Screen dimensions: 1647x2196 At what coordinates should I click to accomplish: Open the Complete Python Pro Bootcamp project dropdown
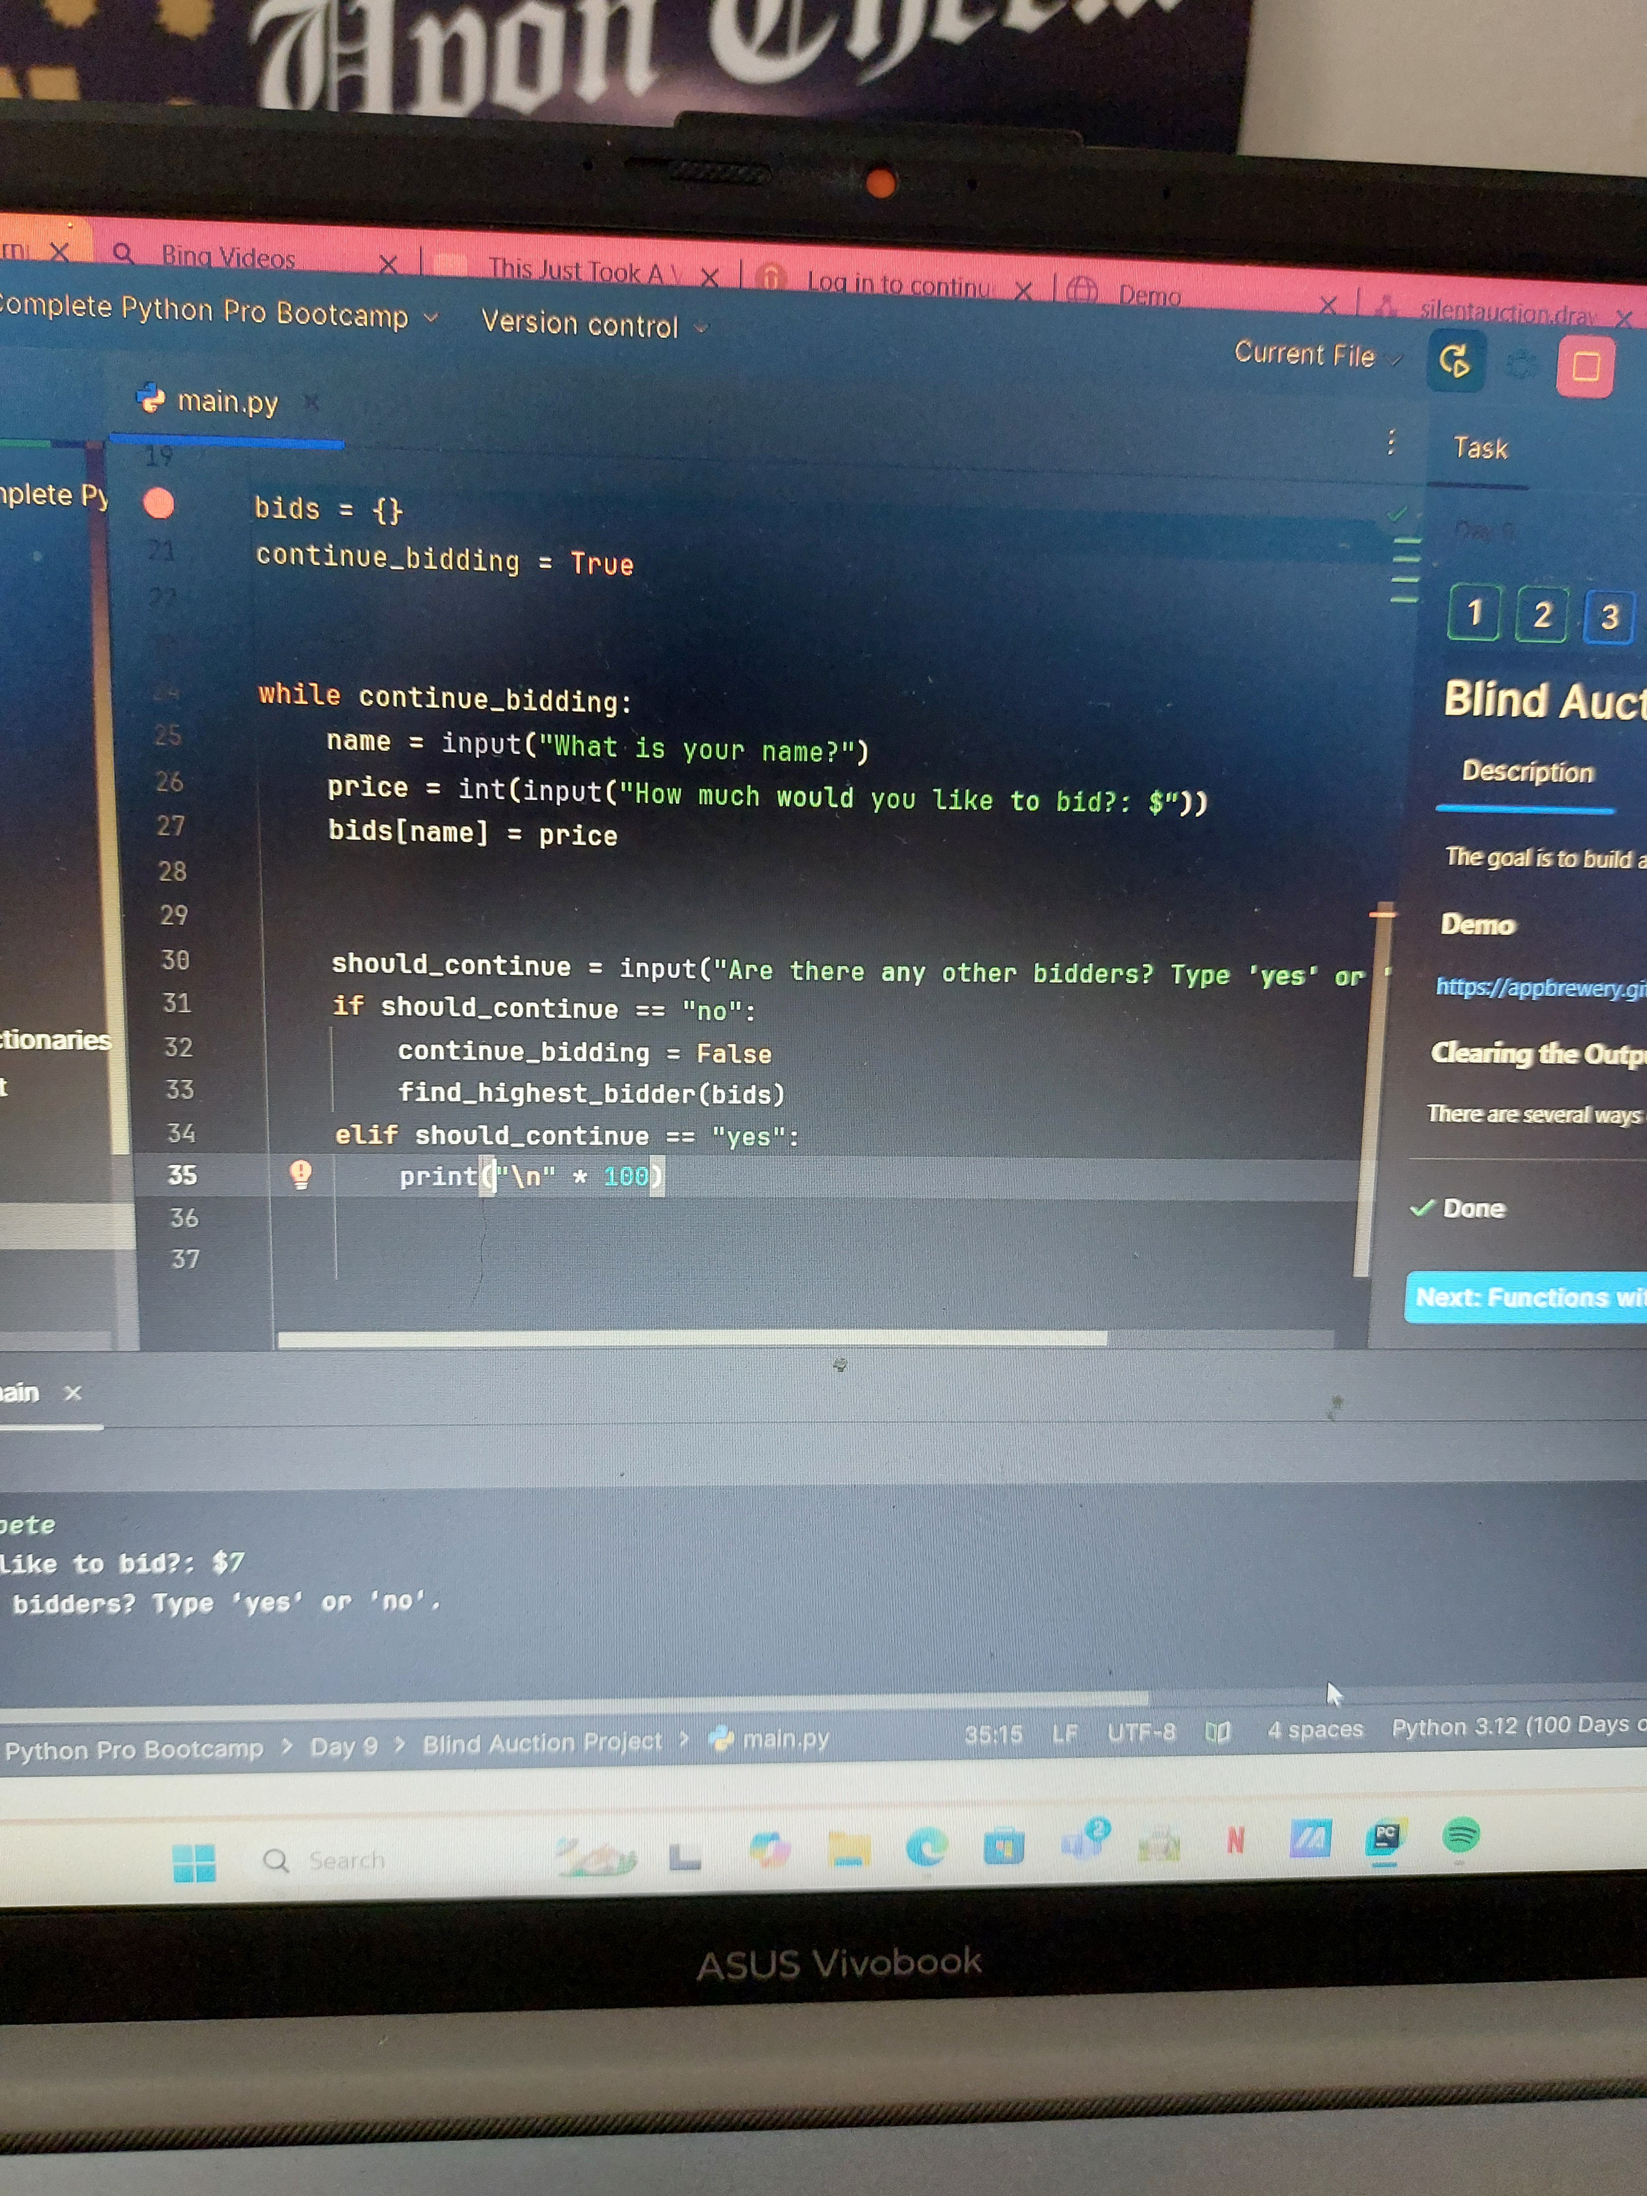point(218,311)
